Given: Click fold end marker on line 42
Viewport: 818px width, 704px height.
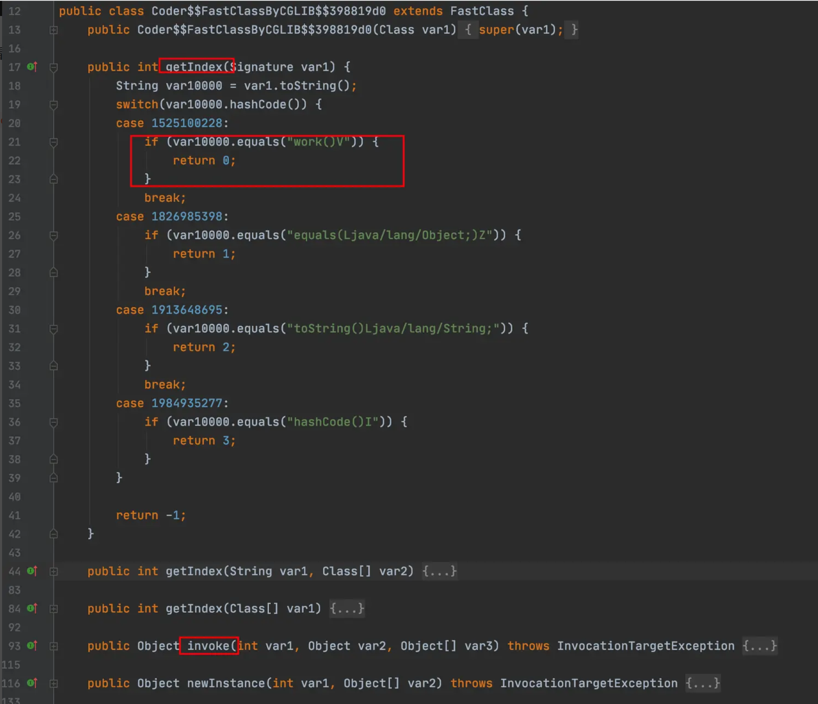Looking at the screenshot, I should tap(53, 534).
